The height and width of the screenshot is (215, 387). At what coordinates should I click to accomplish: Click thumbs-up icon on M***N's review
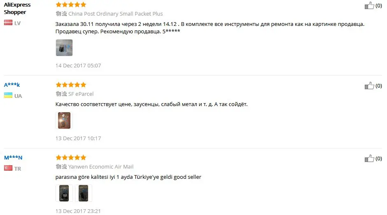[369, 158]
